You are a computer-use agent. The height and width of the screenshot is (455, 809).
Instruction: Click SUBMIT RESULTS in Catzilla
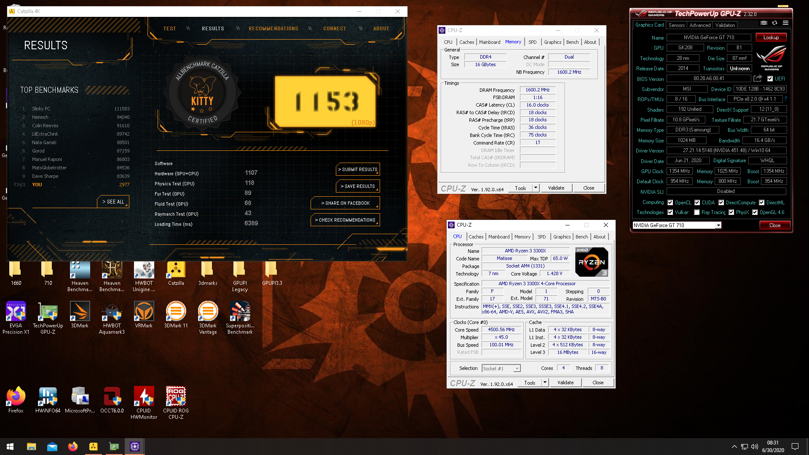click(358, 169)
